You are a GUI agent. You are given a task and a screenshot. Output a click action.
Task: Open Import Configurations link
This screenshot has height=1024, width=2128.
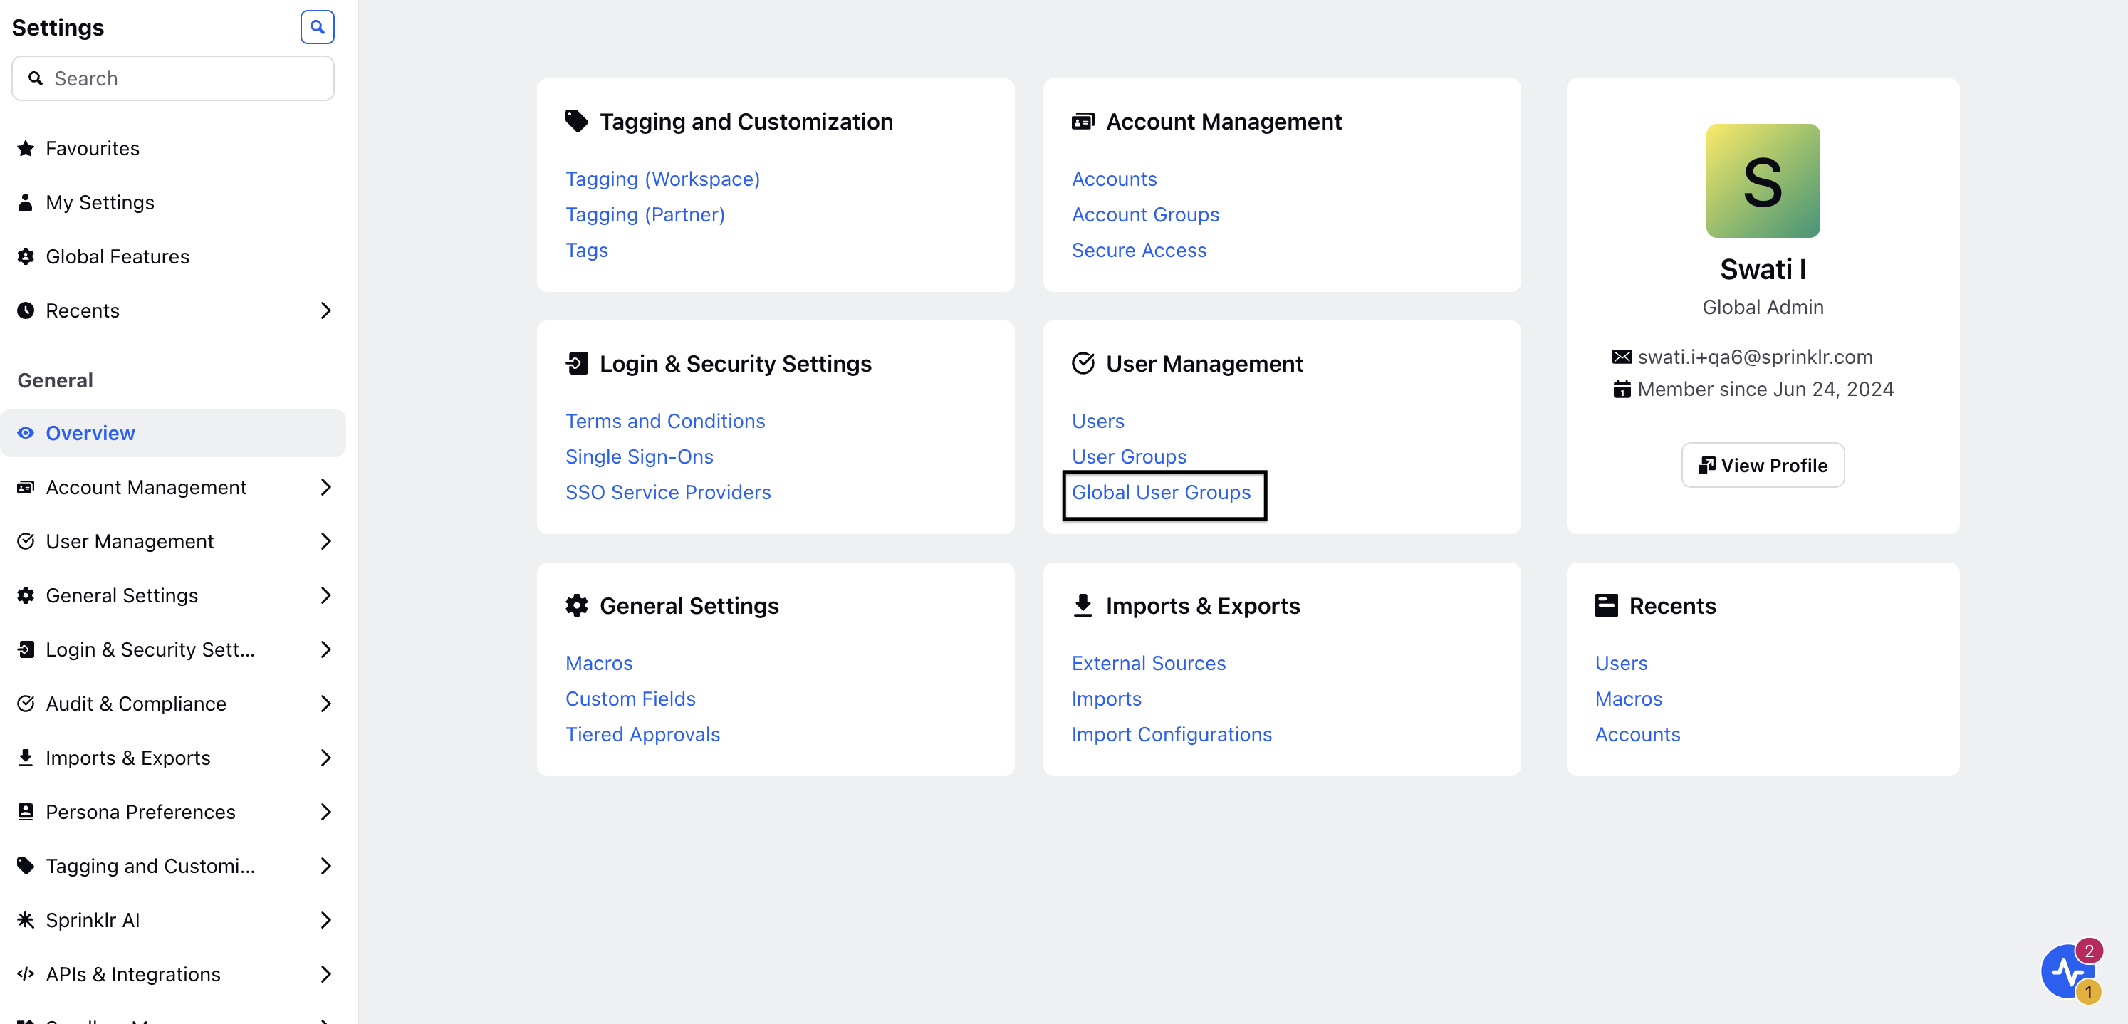tap(1172, 733)
